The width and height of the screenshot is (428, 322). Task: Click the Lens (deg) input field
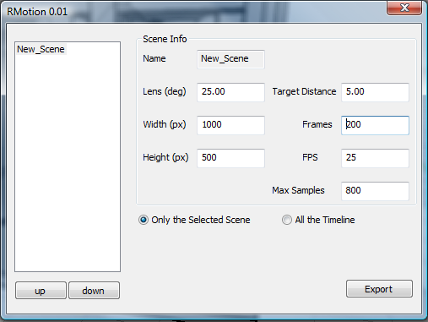pos(230,92)
